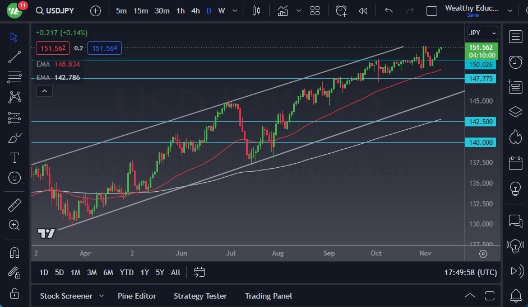The image size is (528, 307).
Task: Open the Strategy Tester tab
Action: click(x=200, y=296)
